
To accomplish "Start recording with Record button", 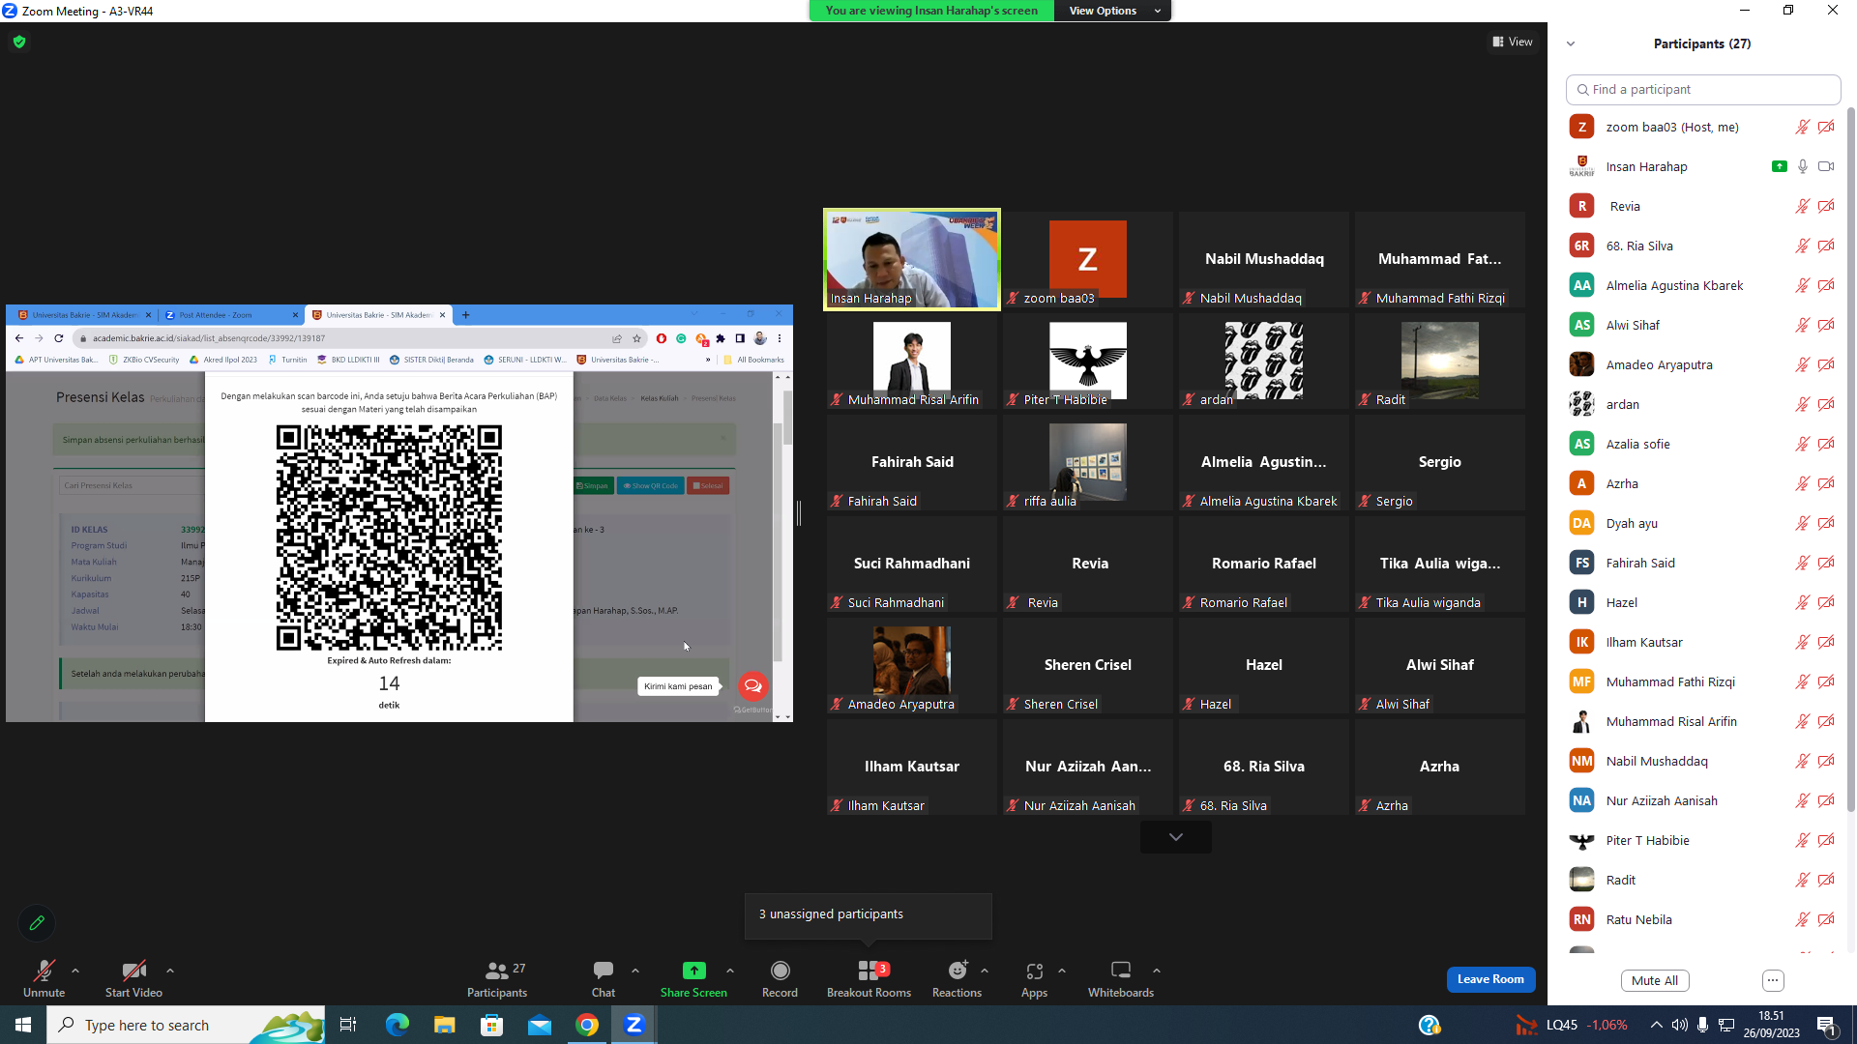I will click(x=780, y=978).
